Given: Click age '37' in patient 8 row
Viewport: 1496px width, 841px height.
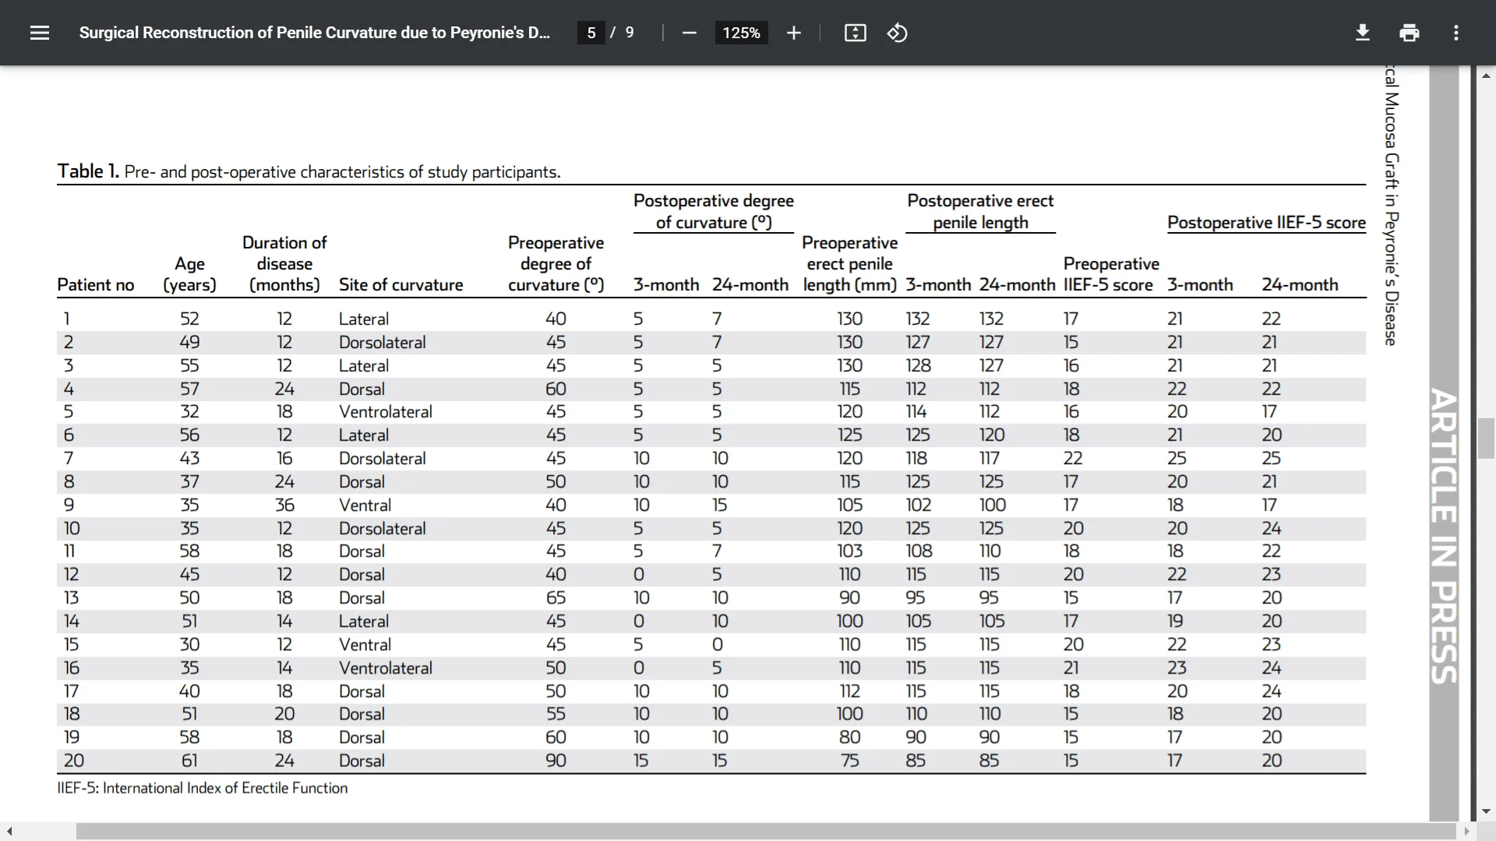Looking at the screenshot, I should coord(189,482).
